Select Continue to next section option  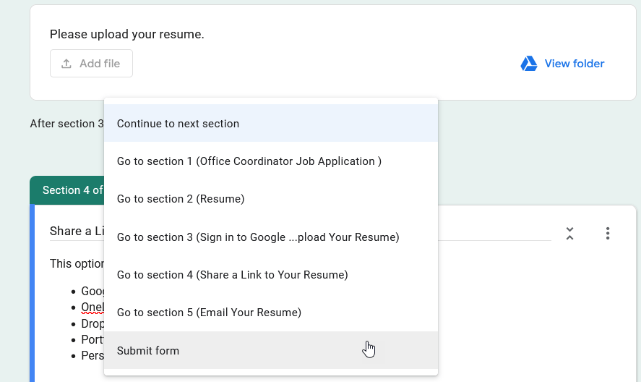pyautogui.click(x=270, y=123)
